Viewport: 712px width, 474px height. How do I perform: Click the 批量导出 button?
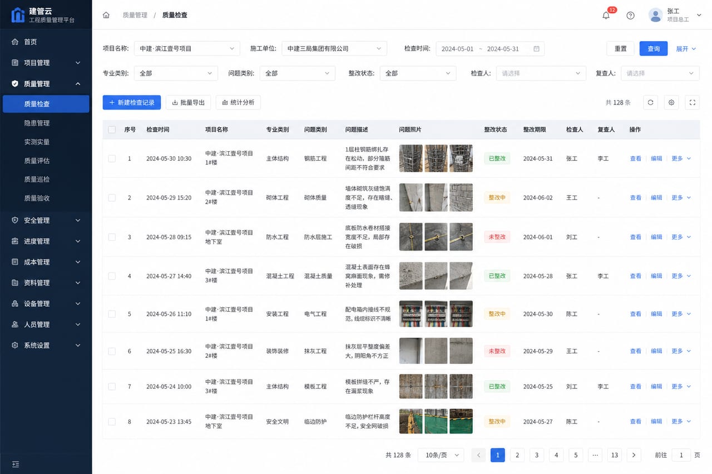[x=189, y=102]
